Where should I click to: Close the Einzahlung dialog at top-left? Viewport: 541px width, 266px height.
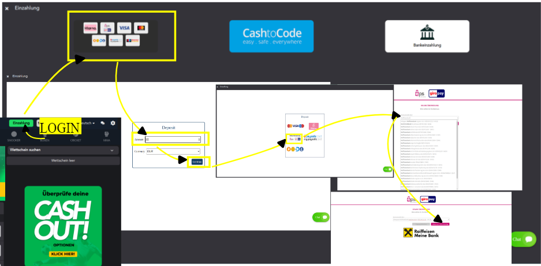pos(7,9)
